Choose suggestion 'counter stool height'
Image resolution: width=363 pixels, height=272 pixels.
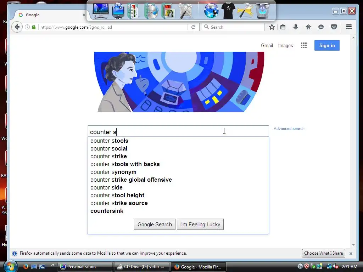coord(178,195)
